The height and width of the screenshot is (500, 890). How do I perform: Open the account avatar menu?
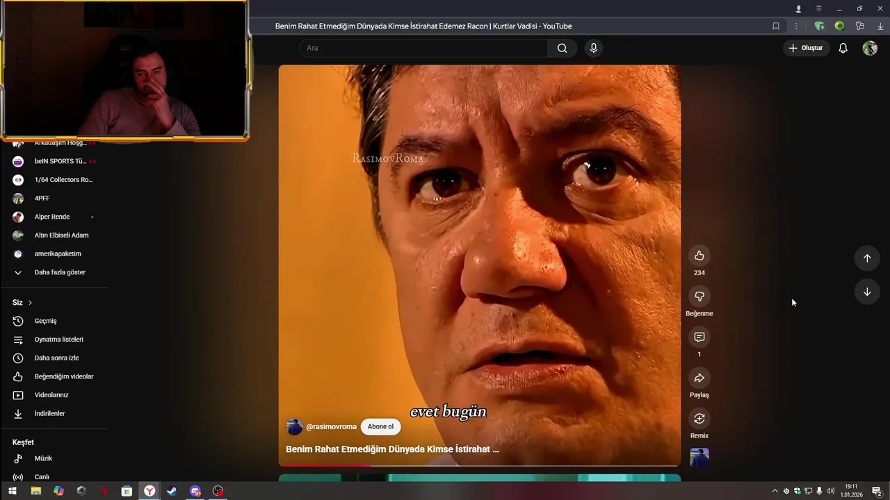click(870, 48)
